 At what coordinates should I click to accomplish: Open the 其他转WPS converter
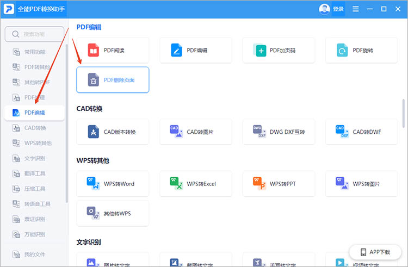click(x=113, y=214)
